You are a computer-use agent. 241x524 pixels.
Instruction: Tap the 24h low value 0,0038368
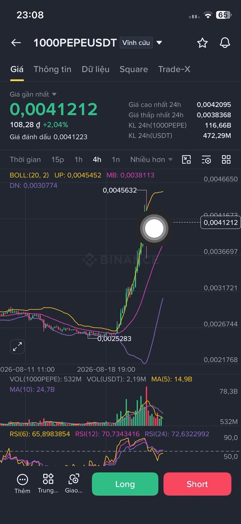214,115
